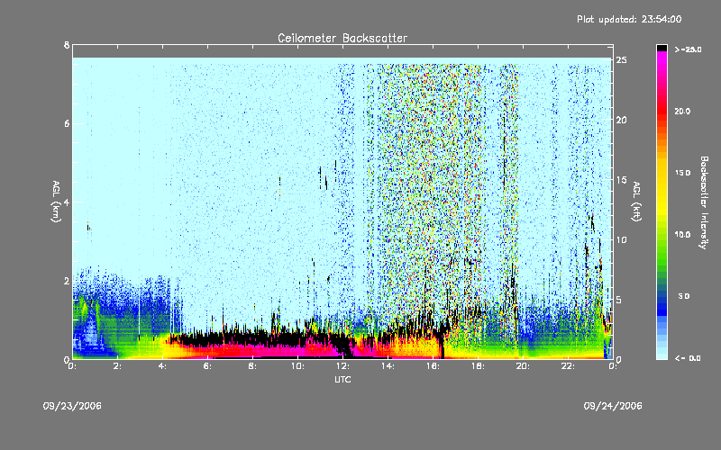
Task: Click the '22:' UTC time tick
Action: coord(568,366)
